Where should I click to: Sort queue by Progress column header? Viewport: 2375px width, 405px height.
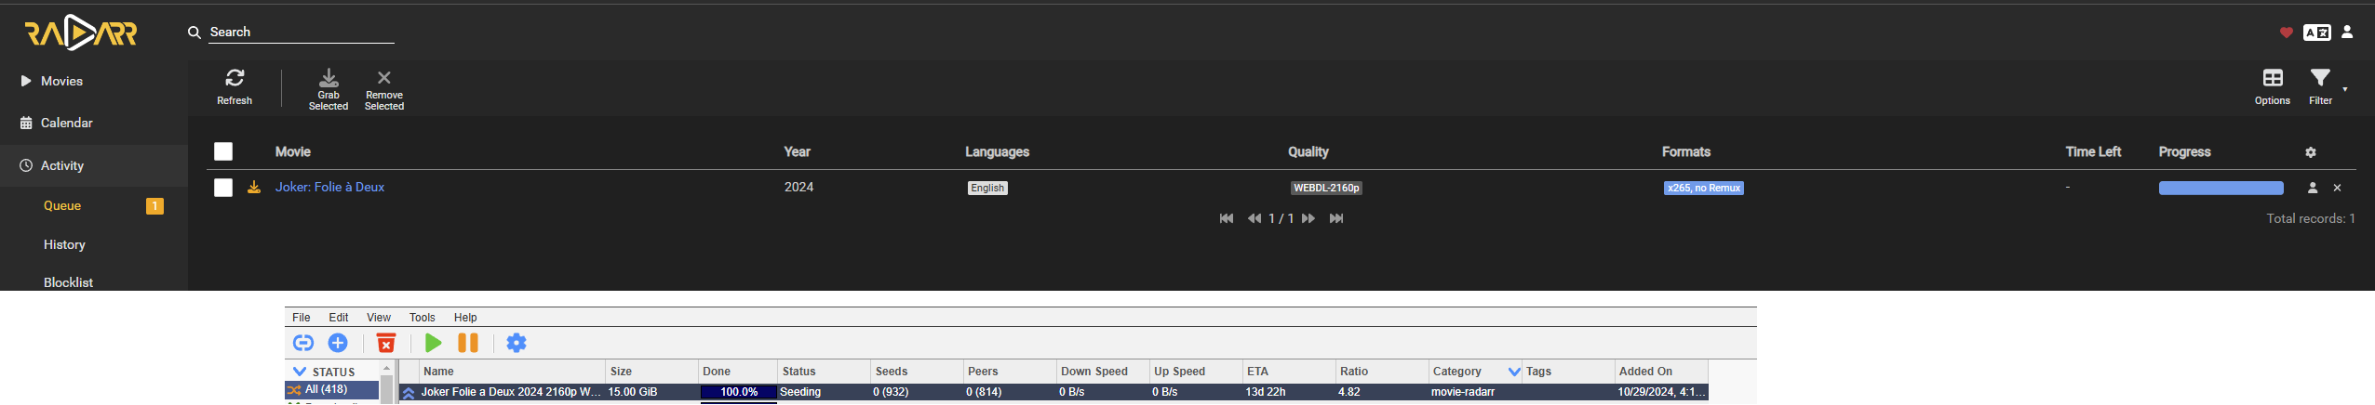[x=2184, y=151]
